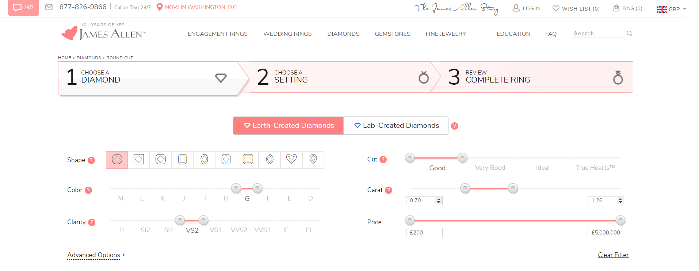Image resolution: width=699 pixels, height=271 pixels.
Task: Click the minimum price £200 field
Action: (x=424, y=233)
